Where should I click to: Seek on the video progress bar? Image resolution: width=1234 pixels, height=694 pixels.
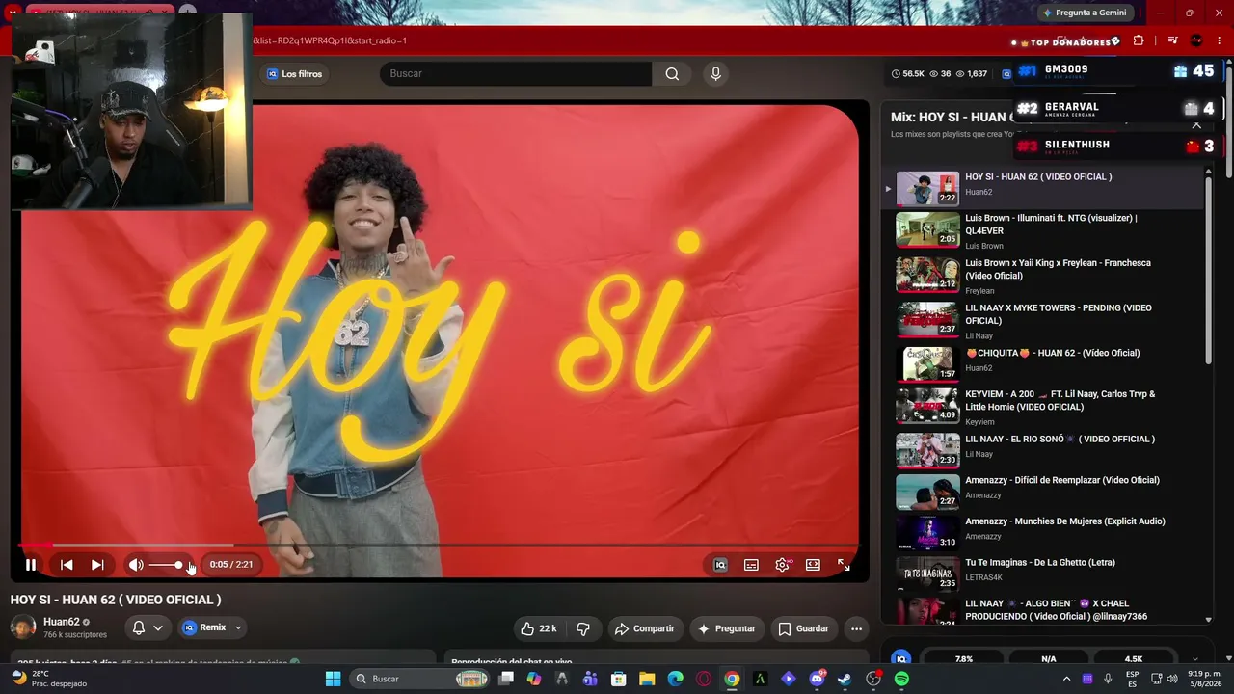point(440,546)
